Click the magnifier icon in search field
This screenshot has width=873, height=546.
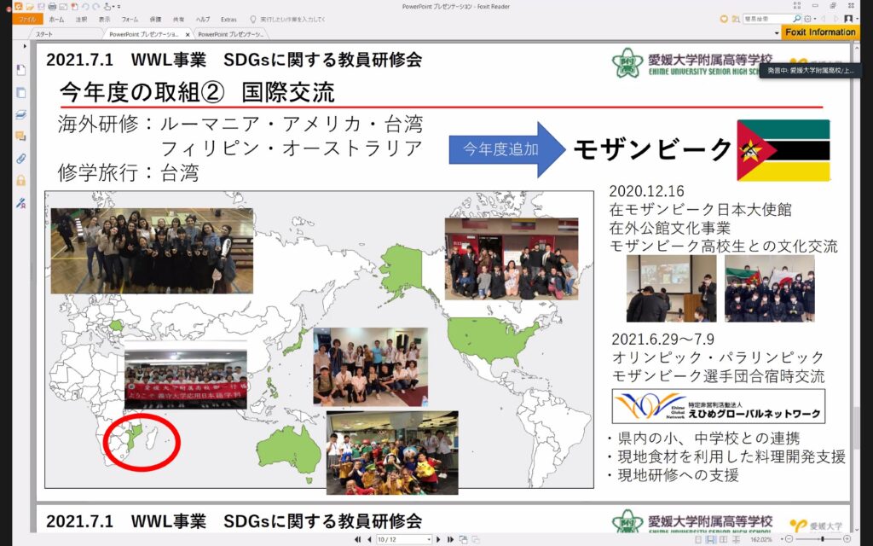coord(797,19)
